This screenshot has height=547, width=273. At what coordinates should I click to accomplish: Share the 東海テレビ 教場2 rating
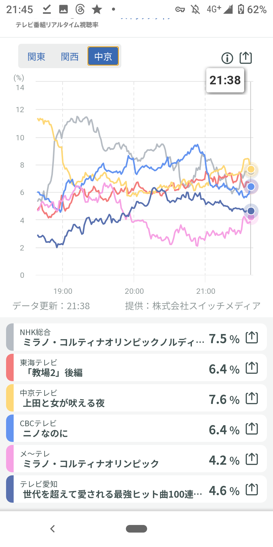pyautogui.click(x=252, y=368)
